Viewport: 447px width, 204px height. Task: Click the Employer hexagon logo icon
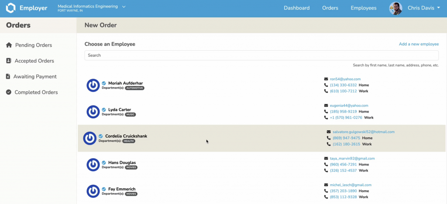coord(11,8)
